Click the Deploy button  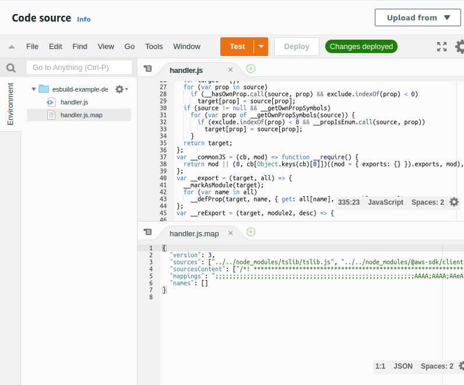[297, 47]
